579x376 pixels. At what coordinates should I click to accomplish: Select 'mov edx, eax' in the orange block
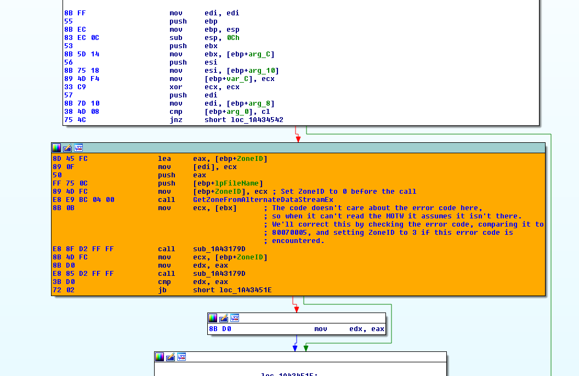[193, 266]
